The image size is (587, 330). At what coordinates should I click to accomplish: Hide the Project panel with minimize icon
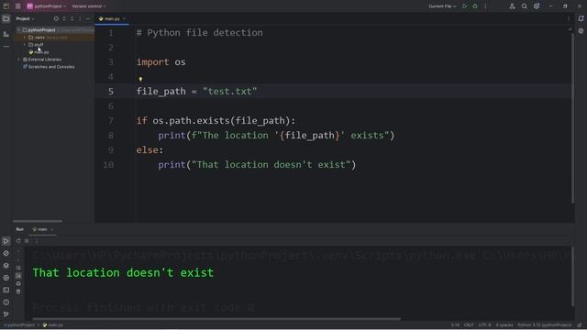click(88, 18)
